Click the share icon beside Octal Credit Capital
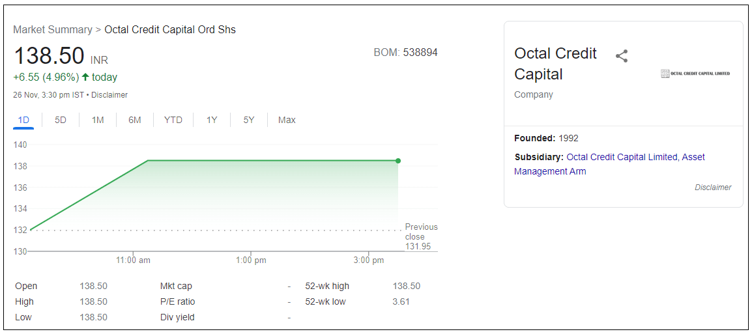Screen dimensions: 752x334 [x=622, y=56]
